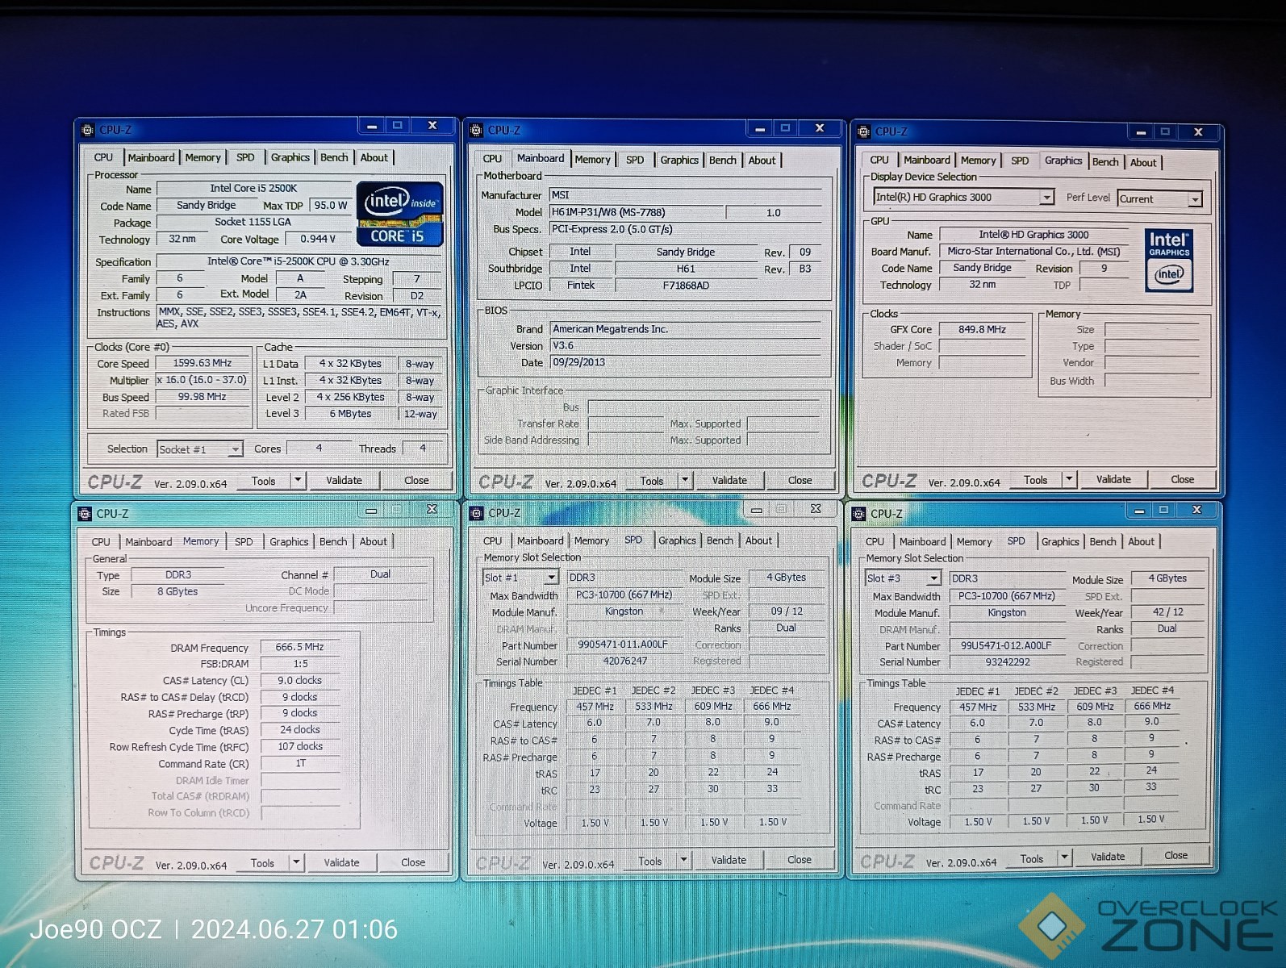
Task: Click Bus Specs. PCI-Express 2.0 (5.0 GT/s) field
Action: point(686,229)
